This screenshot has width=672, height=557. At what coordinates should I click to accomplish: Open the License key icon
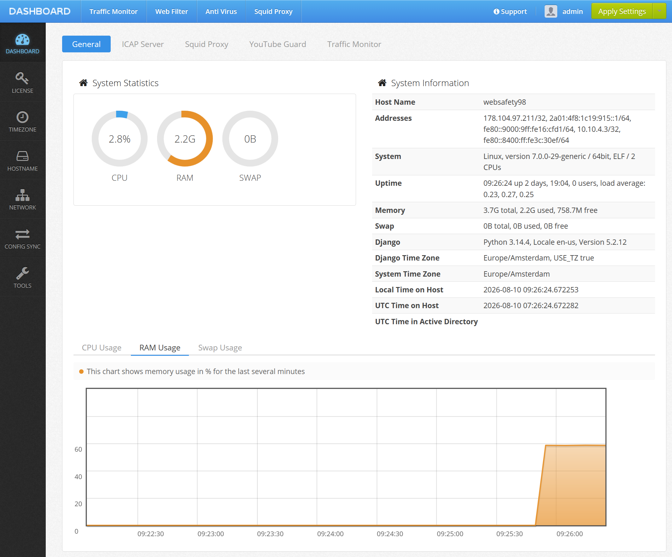[x=22, y=78]
